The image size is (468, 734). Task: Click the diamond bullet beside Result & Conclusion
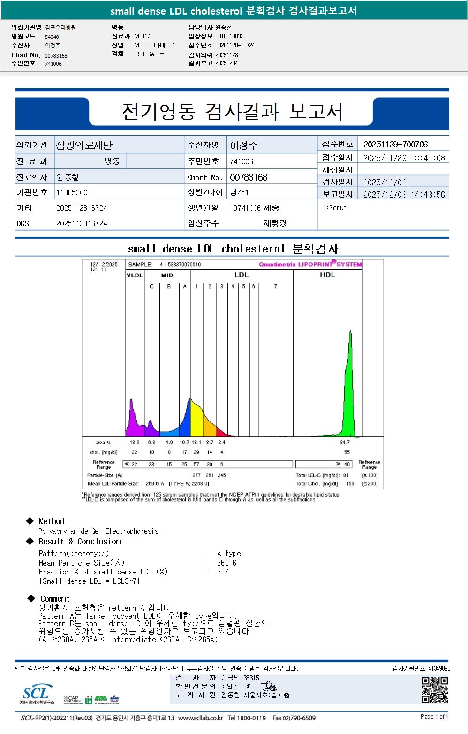tap(30, 541)
